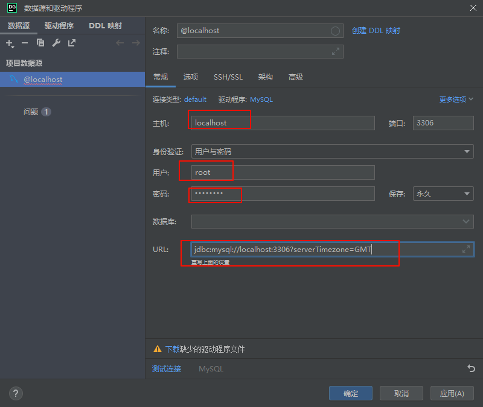Viewport: 483px width, 407px height.
Task: Click the 名称 input field
Action: 260,31
